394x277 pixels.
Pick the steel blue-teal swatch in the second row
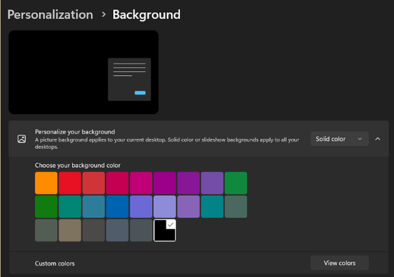coord(94,206)
